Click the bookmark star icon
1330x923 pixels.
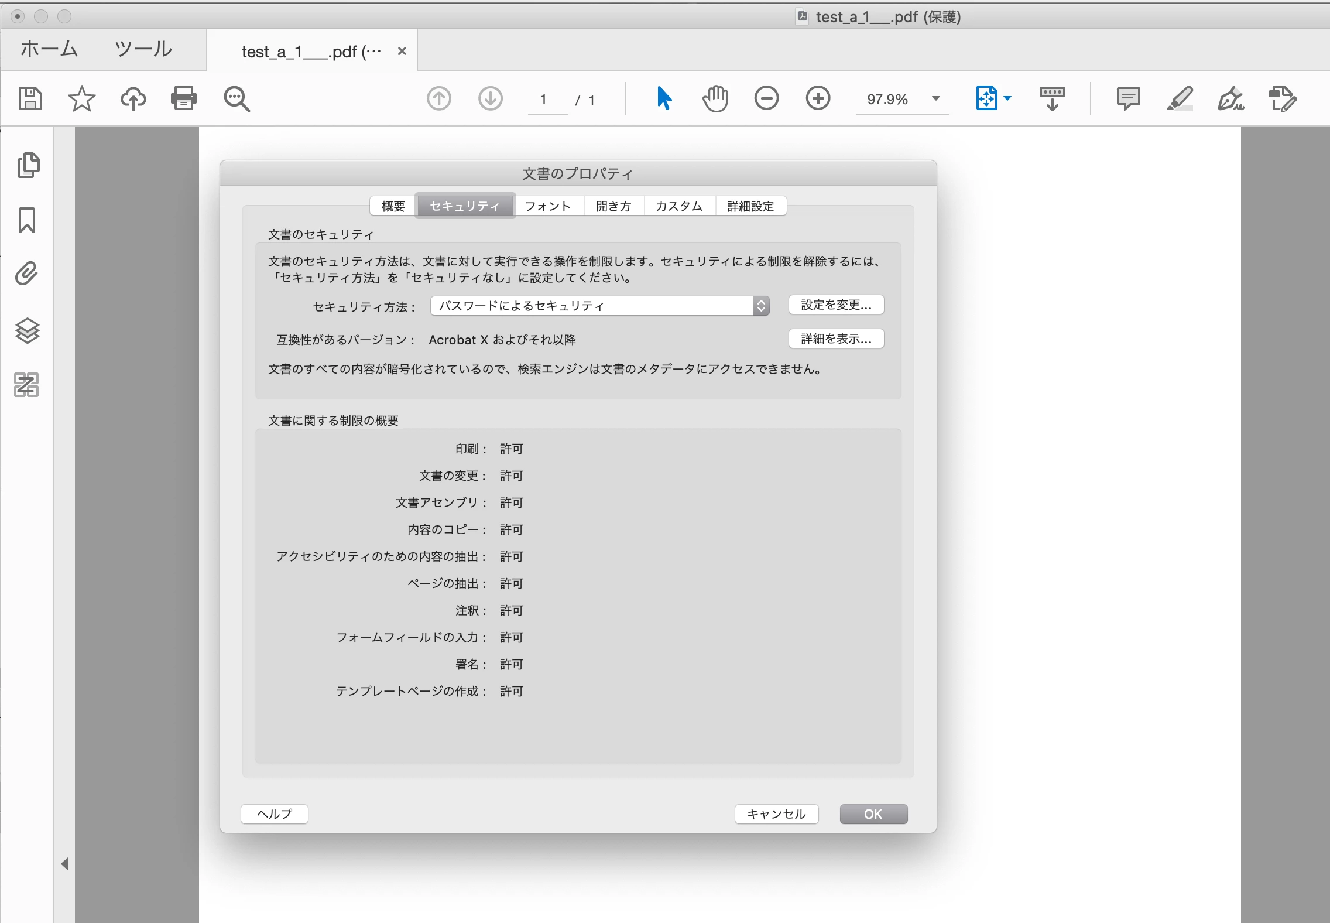click(x=81, y=98)
